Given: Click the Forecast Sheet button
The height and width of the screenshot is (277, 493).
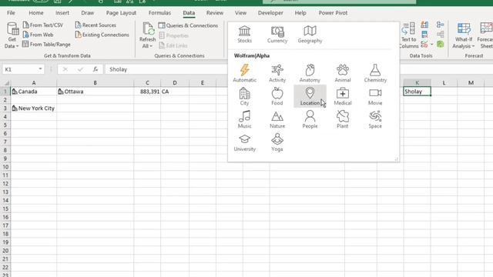Looking at the screenshot, I should coord(485,35).
